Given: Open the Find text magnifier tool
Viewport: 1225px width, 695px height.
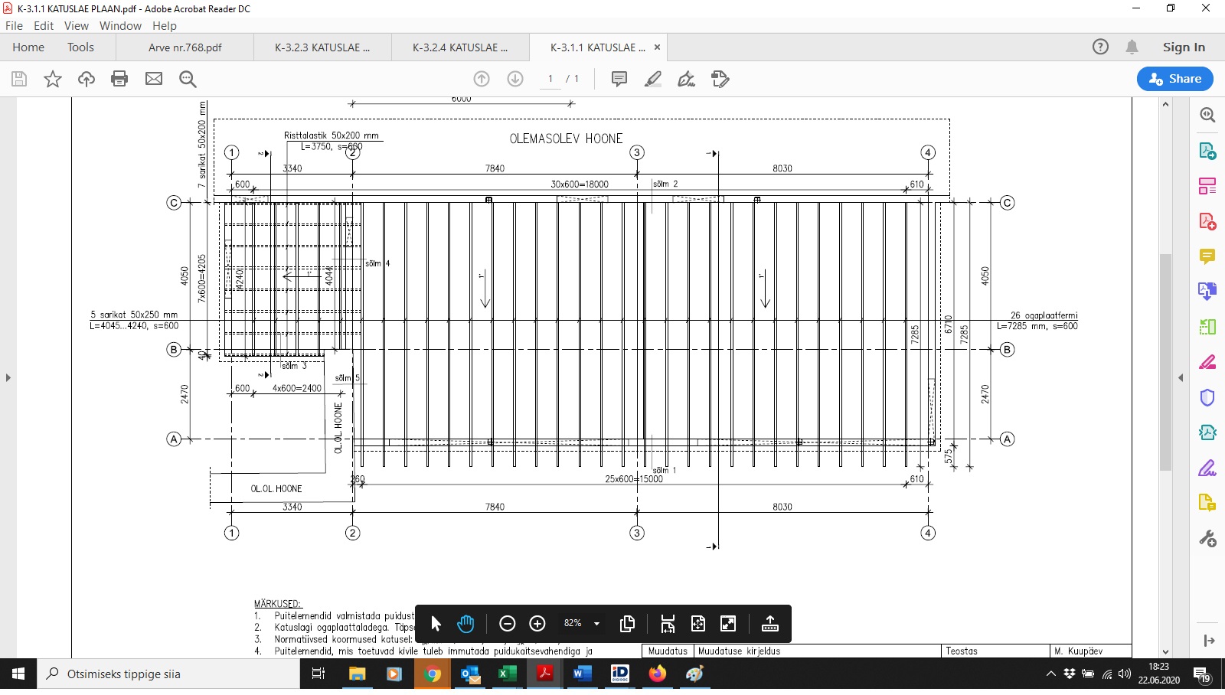Looking at the screenshot, I should (x=188, y=79).
